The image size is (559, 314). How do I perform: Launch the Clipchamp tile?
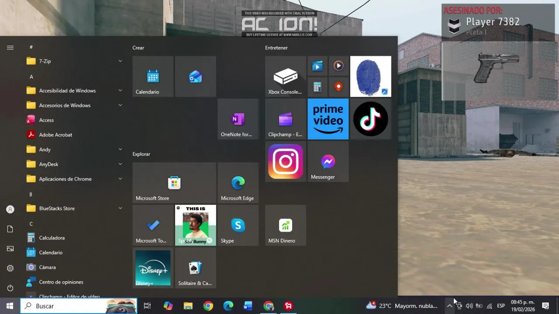[x=285, y=119]
